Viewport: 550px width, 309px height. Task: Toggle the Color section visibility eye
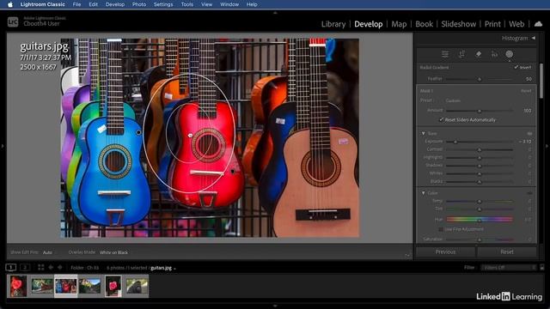(x=529, y=193)
